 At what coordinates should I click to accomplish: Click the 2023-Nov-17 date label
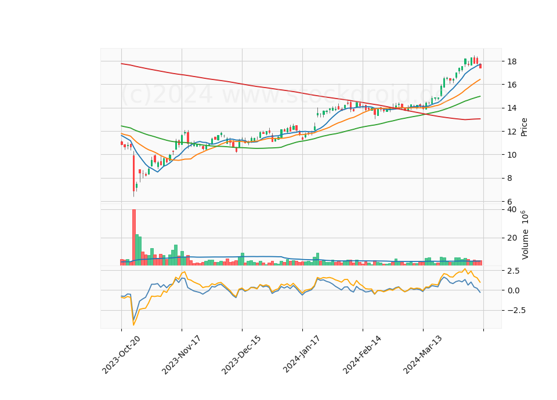point(181,355)
